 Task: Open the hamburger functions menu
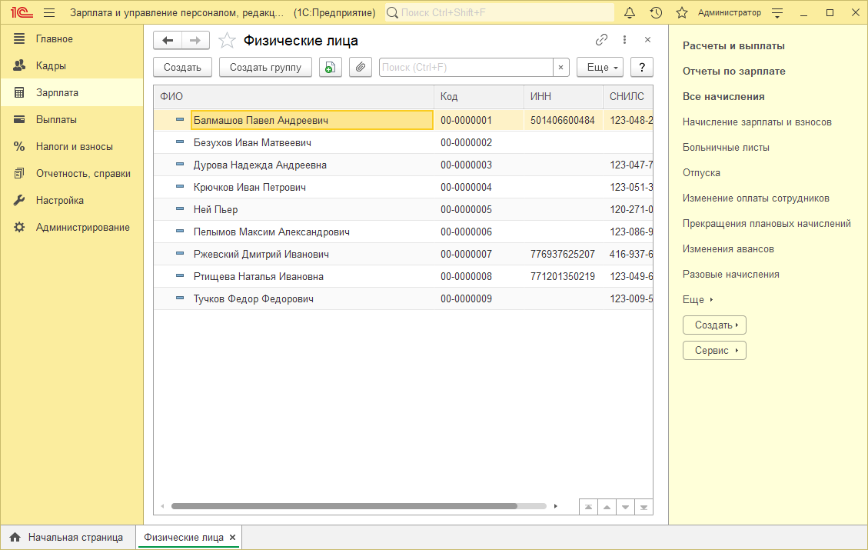click(x=49, y=13)
